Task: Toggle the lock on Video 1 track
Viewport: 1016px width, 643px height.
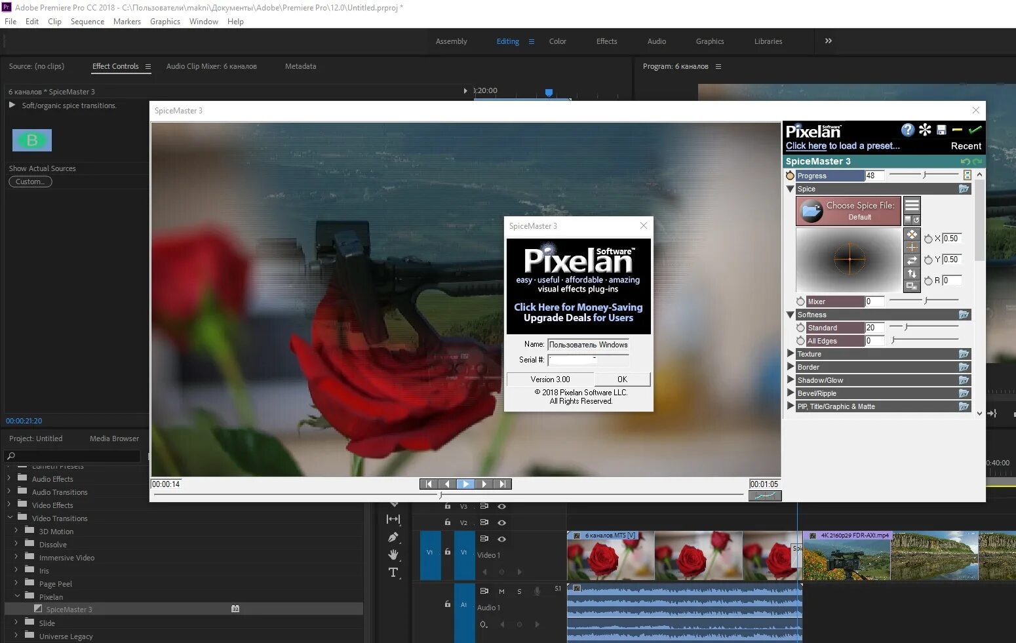Action: 448,552
